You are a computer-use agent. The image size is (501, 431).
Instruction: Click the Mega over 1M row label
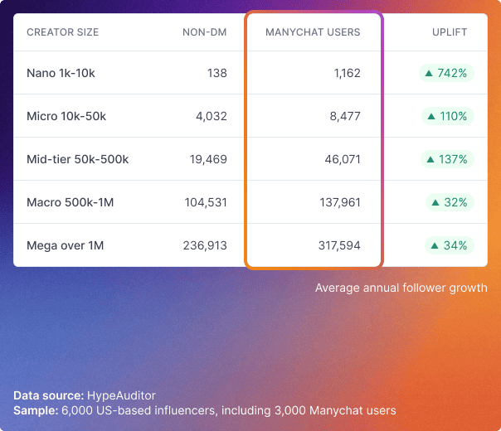click(66, 245)
